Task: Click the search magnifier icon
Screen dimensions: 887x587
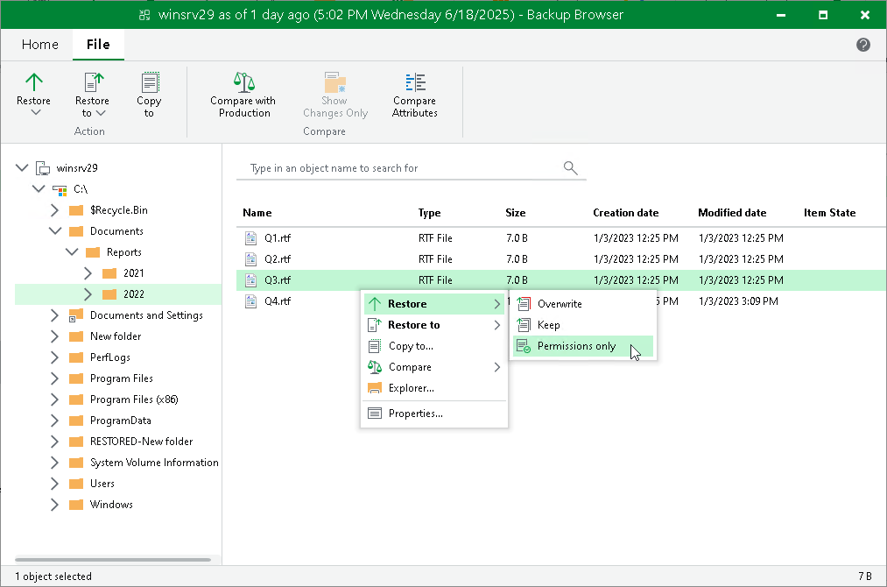Action: pos(570,168)
